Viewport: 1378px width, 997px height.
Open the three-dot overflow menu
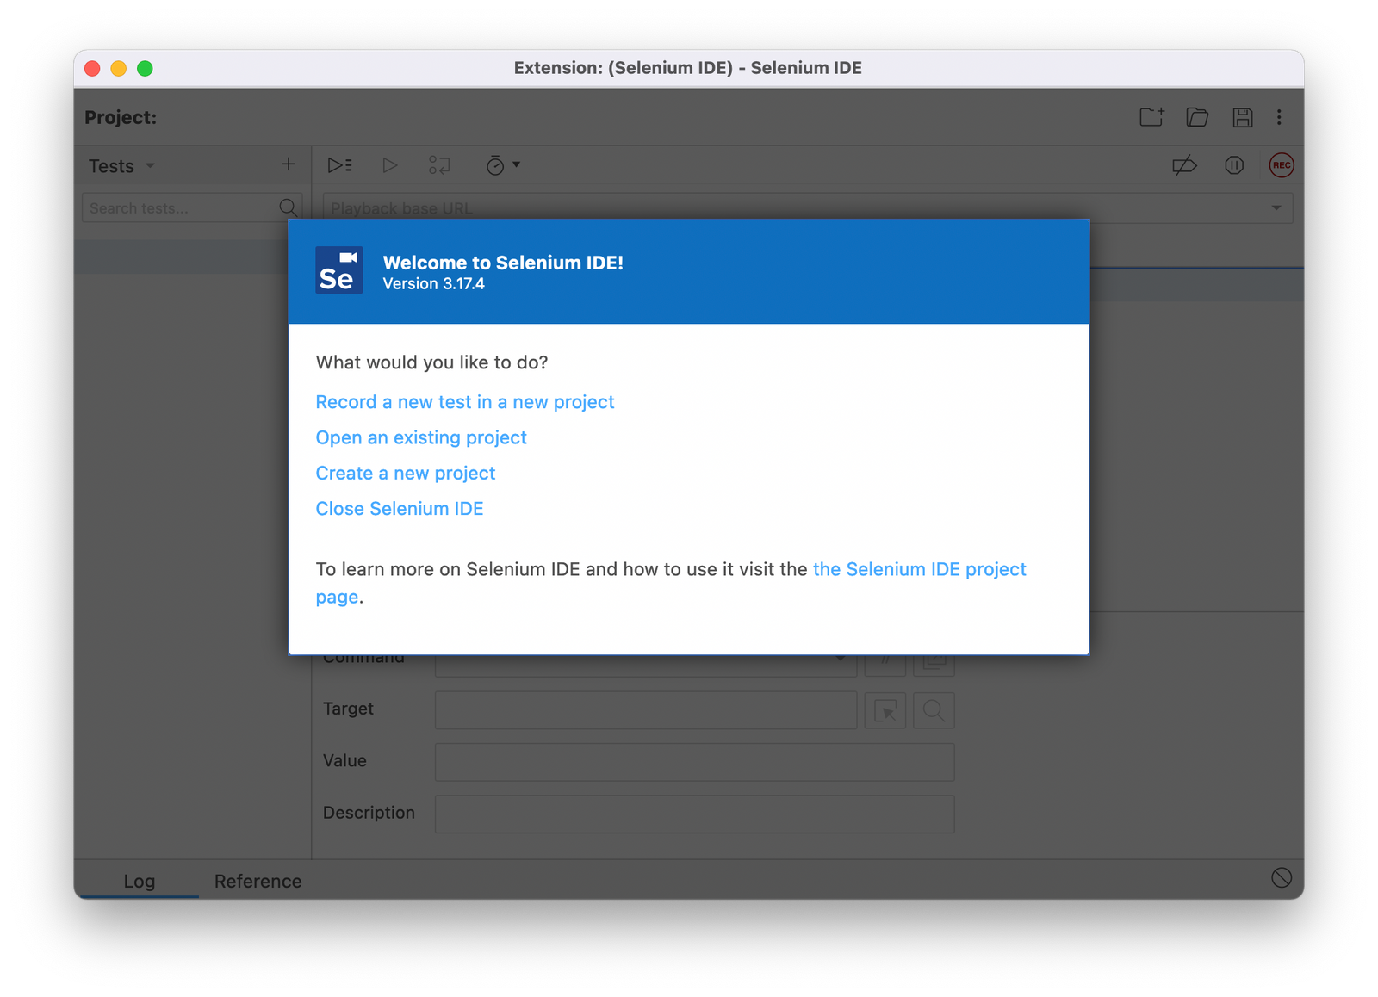click(x=1280, y=117)
